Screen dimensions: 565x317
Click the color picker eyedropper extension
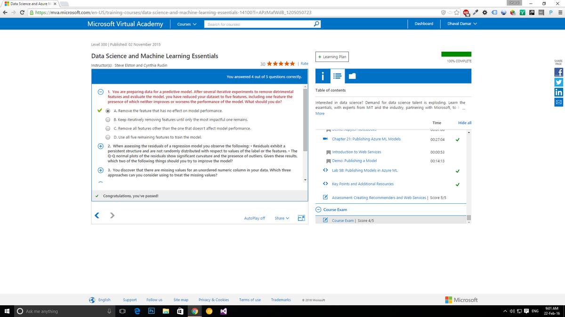[475, 13]
